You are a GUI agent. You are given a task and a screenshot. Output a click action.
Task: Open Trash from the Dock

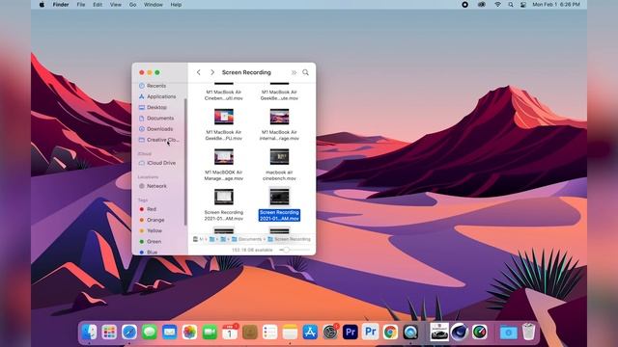tap(528, 332)
